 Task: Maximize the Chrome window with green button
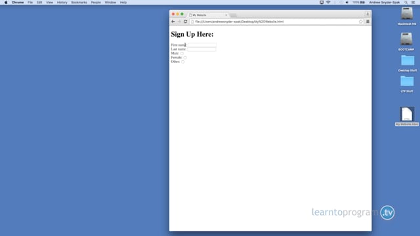pos(182,14)
